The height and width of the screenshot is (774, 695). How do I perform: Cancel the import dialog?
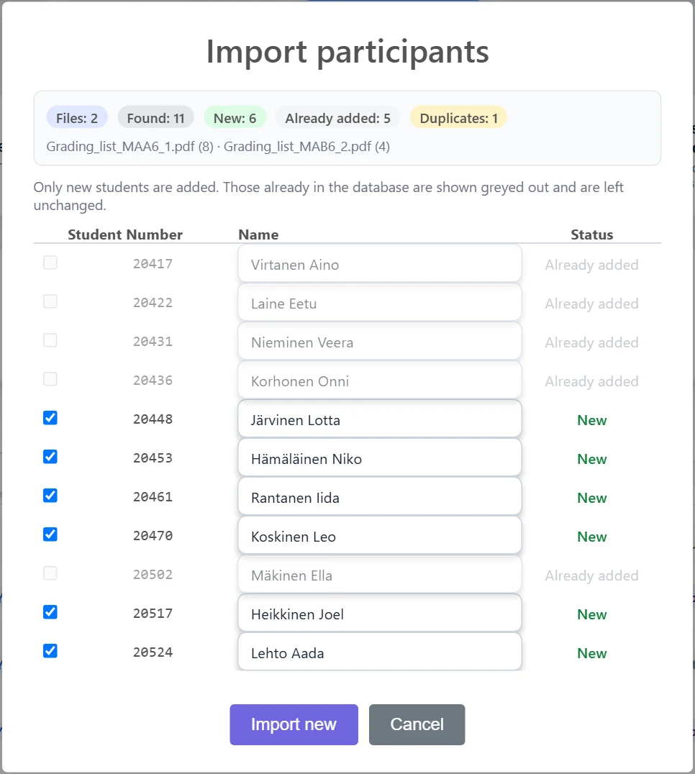417,724
